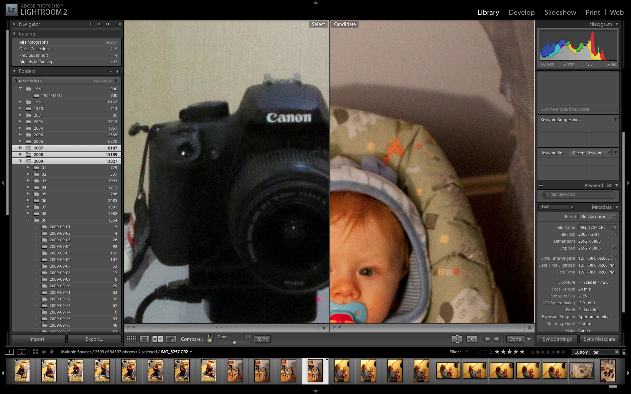Open the Ben Jacobsen preset dropdown
Screen dimensions: 631x394
(597, 217)
